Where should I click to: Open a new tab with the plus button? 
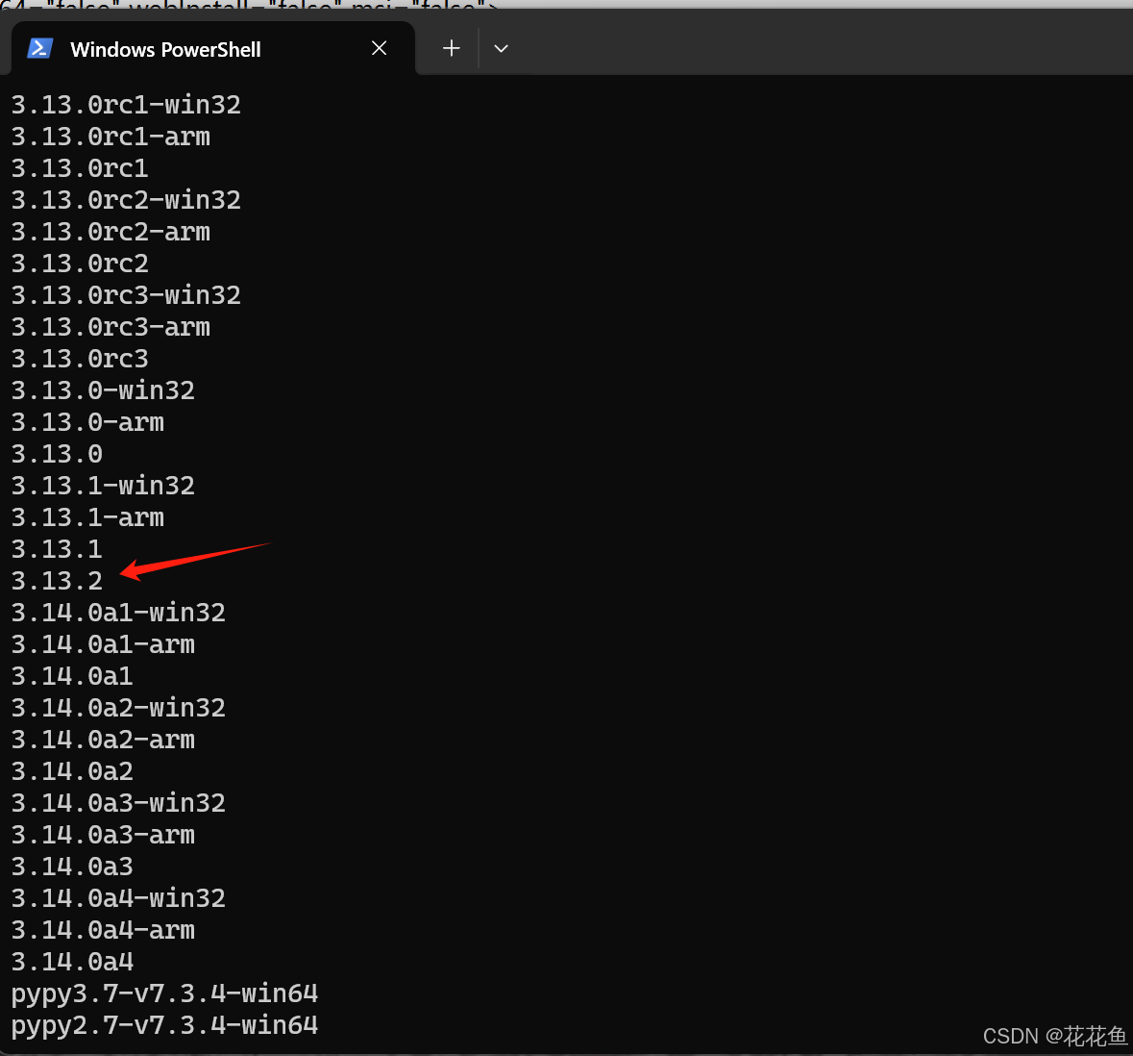pyautogui.click(x=451, y=48)
